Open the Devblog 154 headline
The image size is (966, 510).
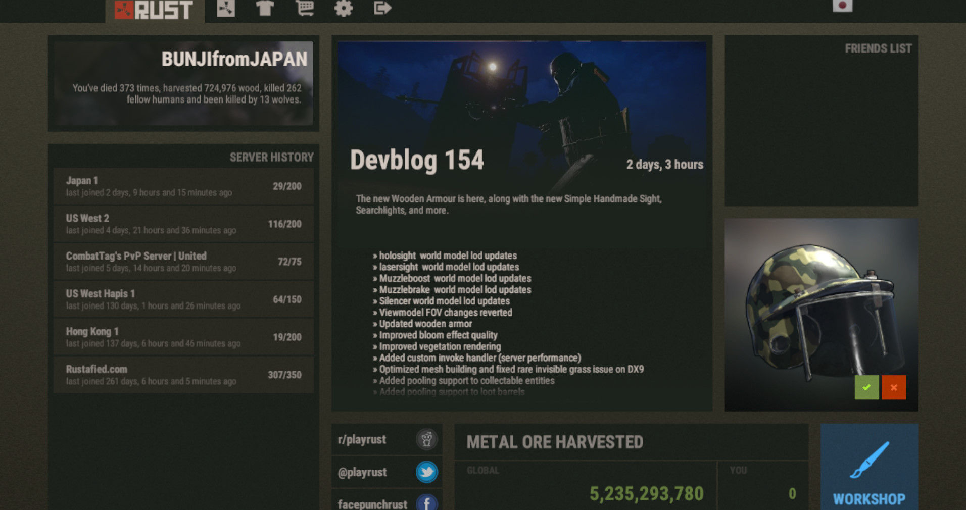click(417, 160)
